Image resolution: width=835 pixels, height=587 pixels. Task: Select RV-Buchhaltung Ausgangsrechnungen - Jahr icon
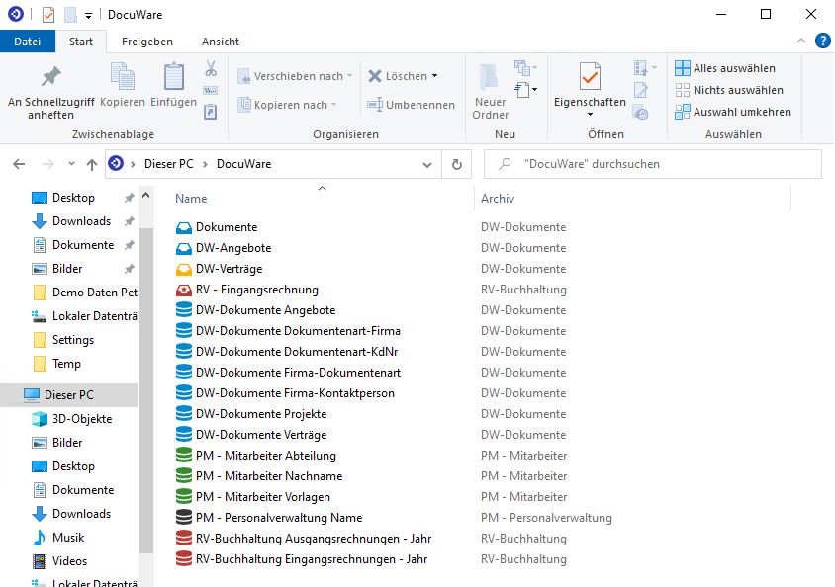(184, 539)
